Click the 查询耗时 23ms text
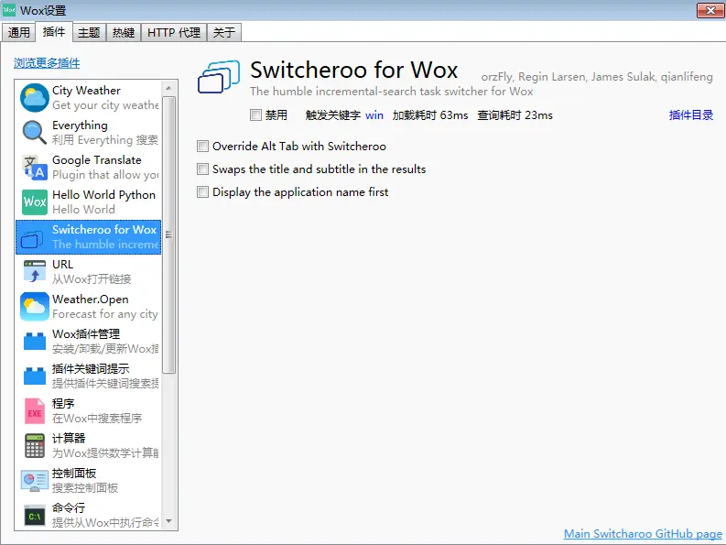 (x=515, y=115)
